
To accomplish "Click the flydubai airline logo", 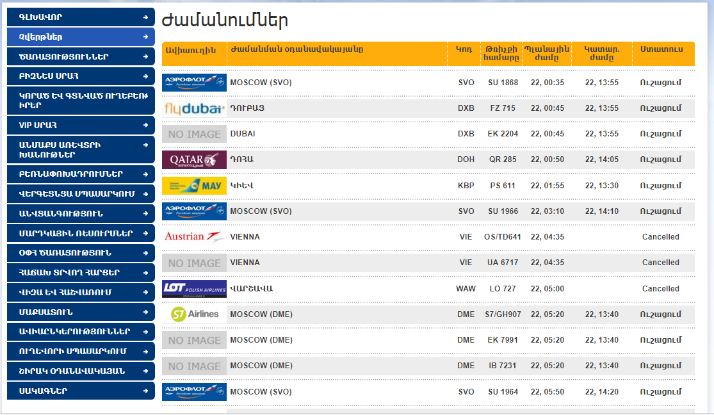I will (194, 108).
